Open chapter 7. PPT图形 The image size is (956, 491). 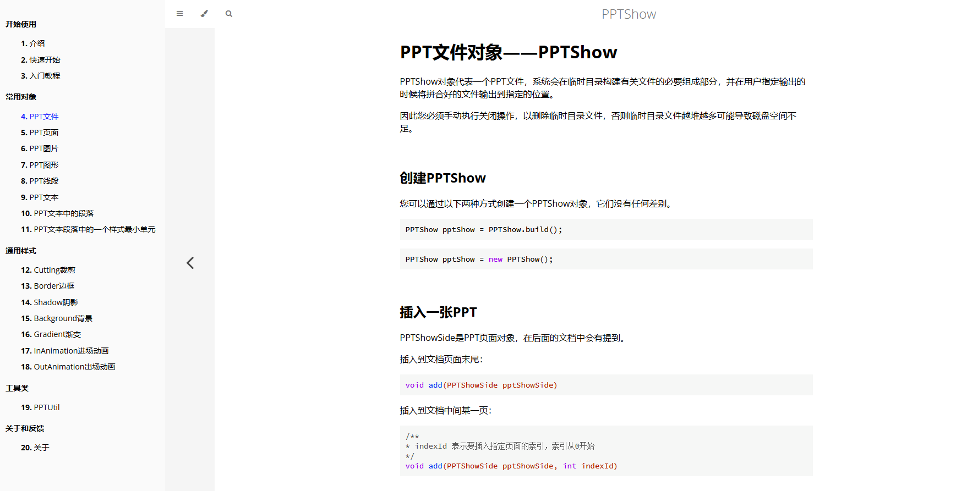tap(40, 165)
